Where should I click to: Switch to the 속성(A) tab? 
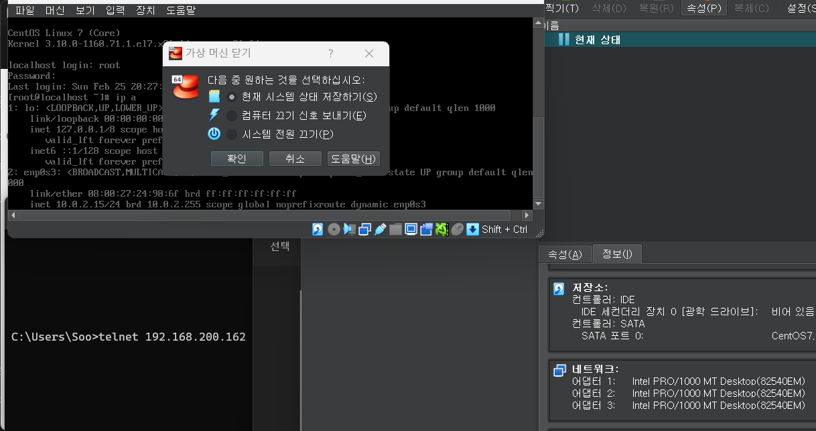pyautogui.click(x=565, y=254)
